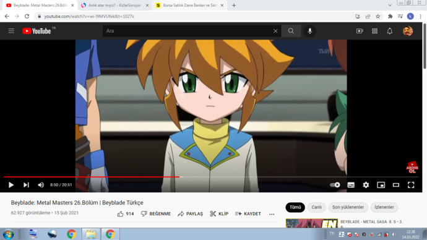Bookmark this page with the star

[x=377, y=16]
